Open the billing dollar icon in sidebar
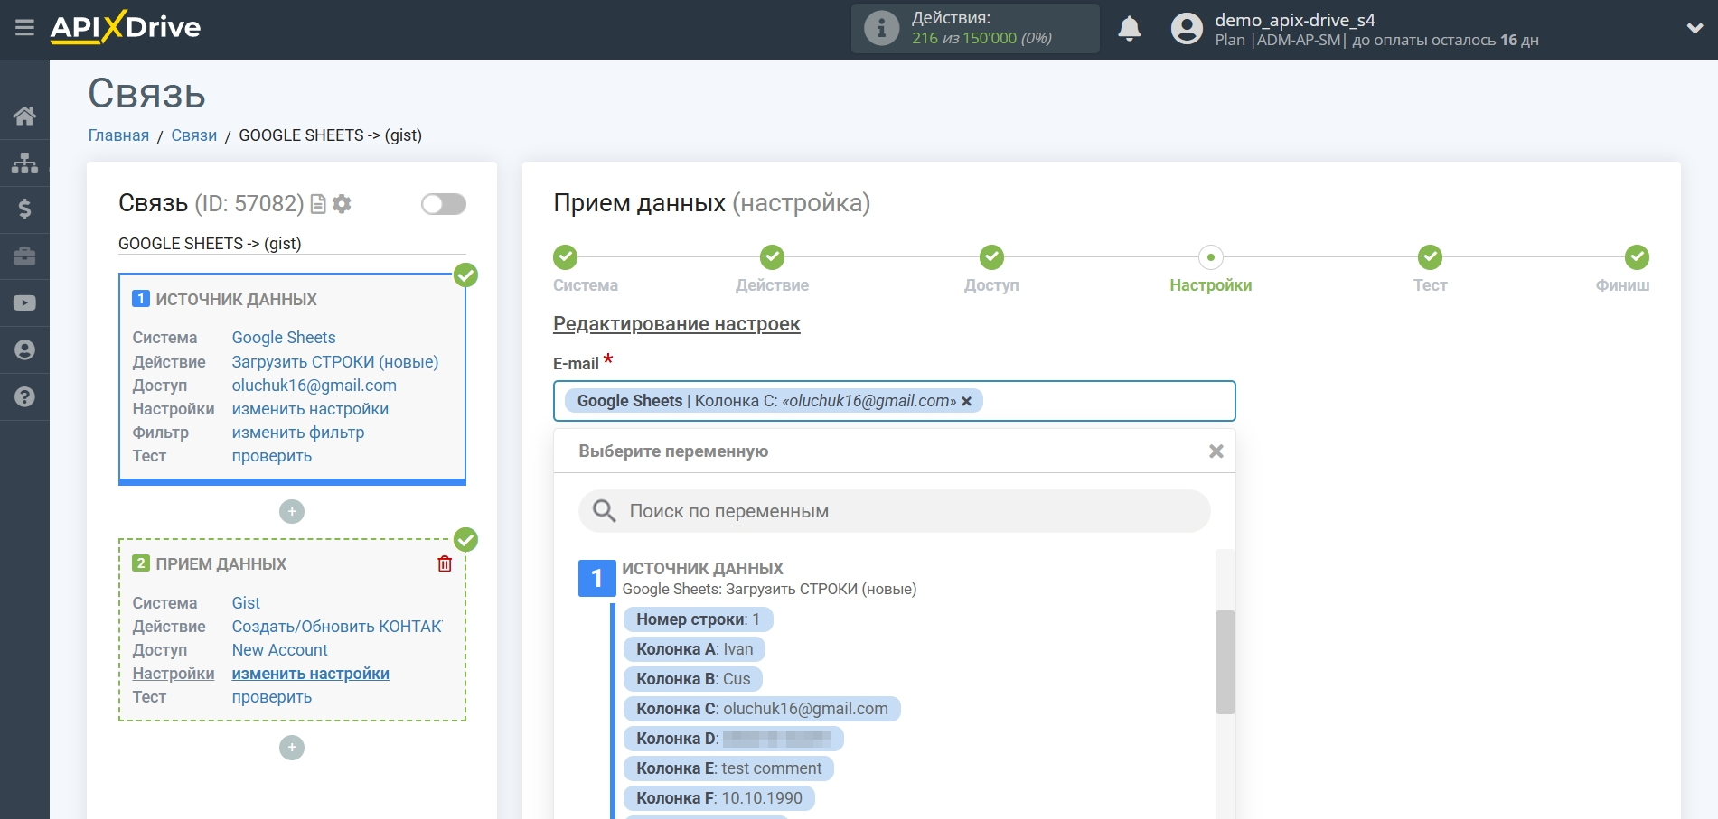This screenshot has width=1718, height=819. click(x=24, y=209)
